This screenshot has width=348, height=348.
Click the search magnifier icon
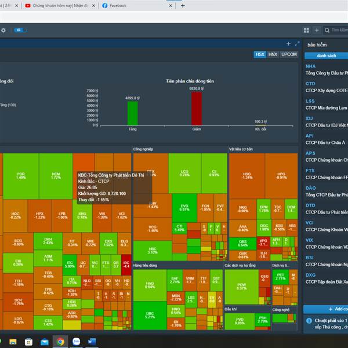click(x=327, y=30)
